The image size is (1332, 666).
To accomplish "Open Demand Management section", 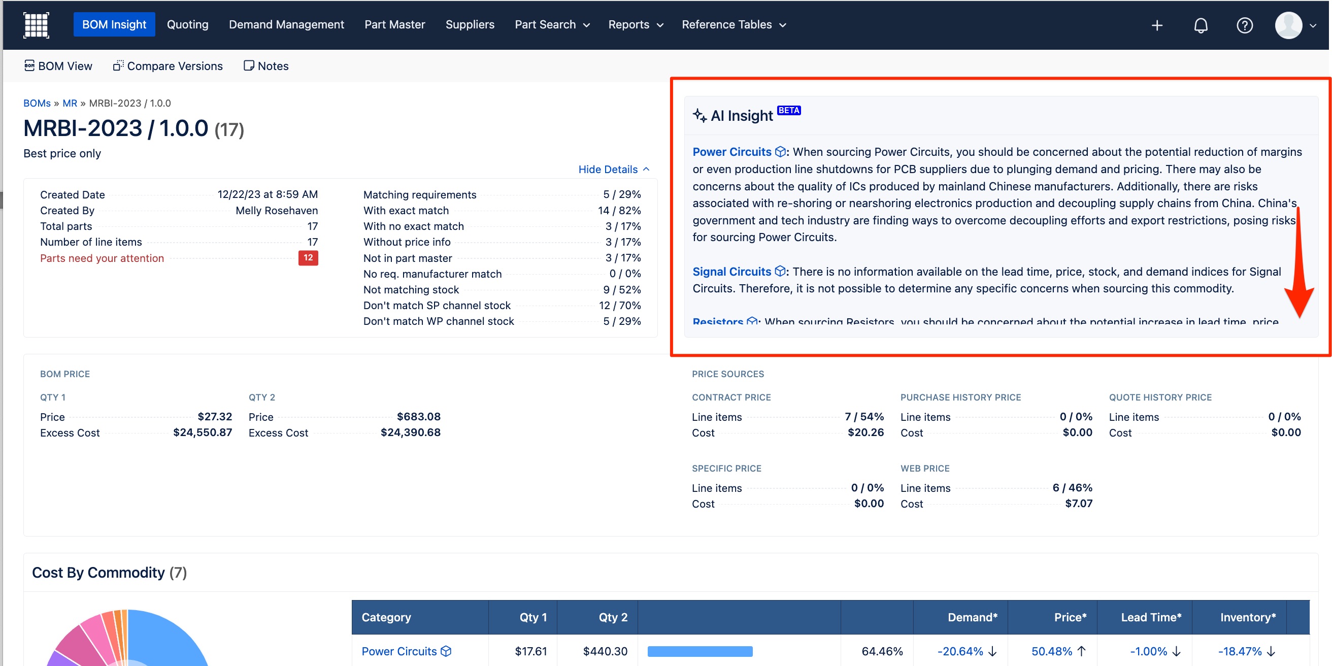I will point(286,24).
